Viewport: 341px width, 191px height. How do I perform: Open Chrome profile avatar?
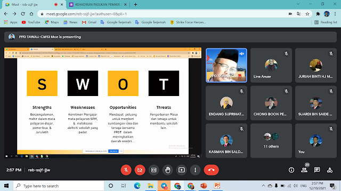327,14
